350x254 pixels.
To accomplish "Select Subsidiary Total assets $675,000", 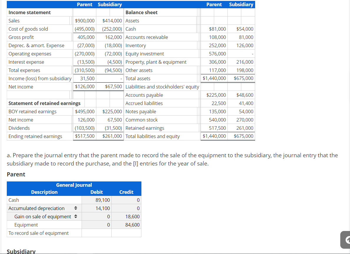I will click(x=244, y=78).
